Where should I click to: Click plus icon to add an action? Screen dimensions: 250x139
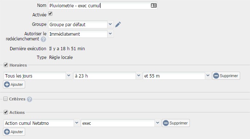(x=7, y=132)
